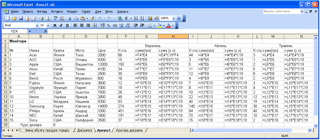Click the horizontal scrollbar right arrow
Viewport: 320px width, 140px height.
(310, 130)
